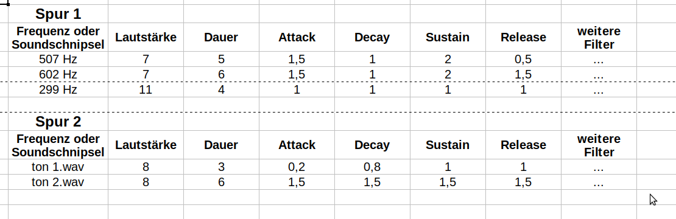Click the Lautstärke value 11 cell
676x219 pixels.
pos(146,89)
